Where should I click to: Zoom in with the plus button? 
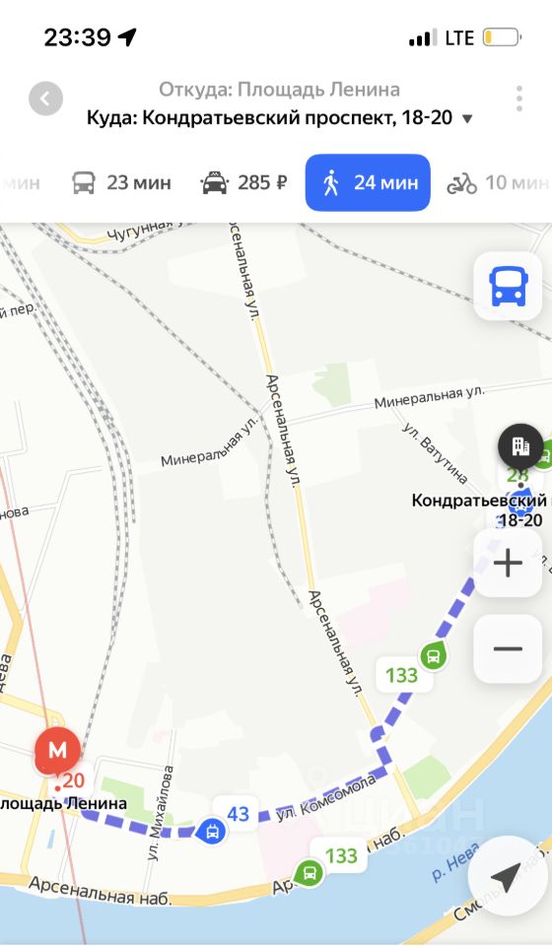coord(508,564)
